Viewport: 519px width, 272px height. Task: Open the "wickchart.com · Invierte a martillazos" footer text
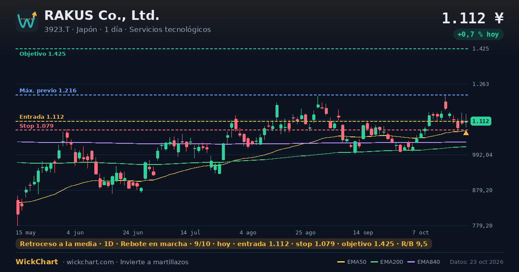click(x=128, y=262)
